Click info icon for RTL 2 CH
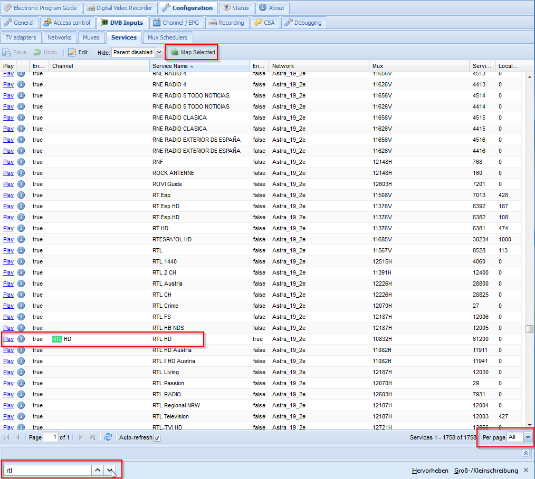The height and width of the screenshot is (479, 535). coord(21,272)
